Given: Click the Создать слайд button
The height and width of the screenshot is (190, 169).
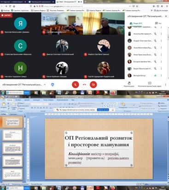Looking at the screenshot, I should pos(14,106).
